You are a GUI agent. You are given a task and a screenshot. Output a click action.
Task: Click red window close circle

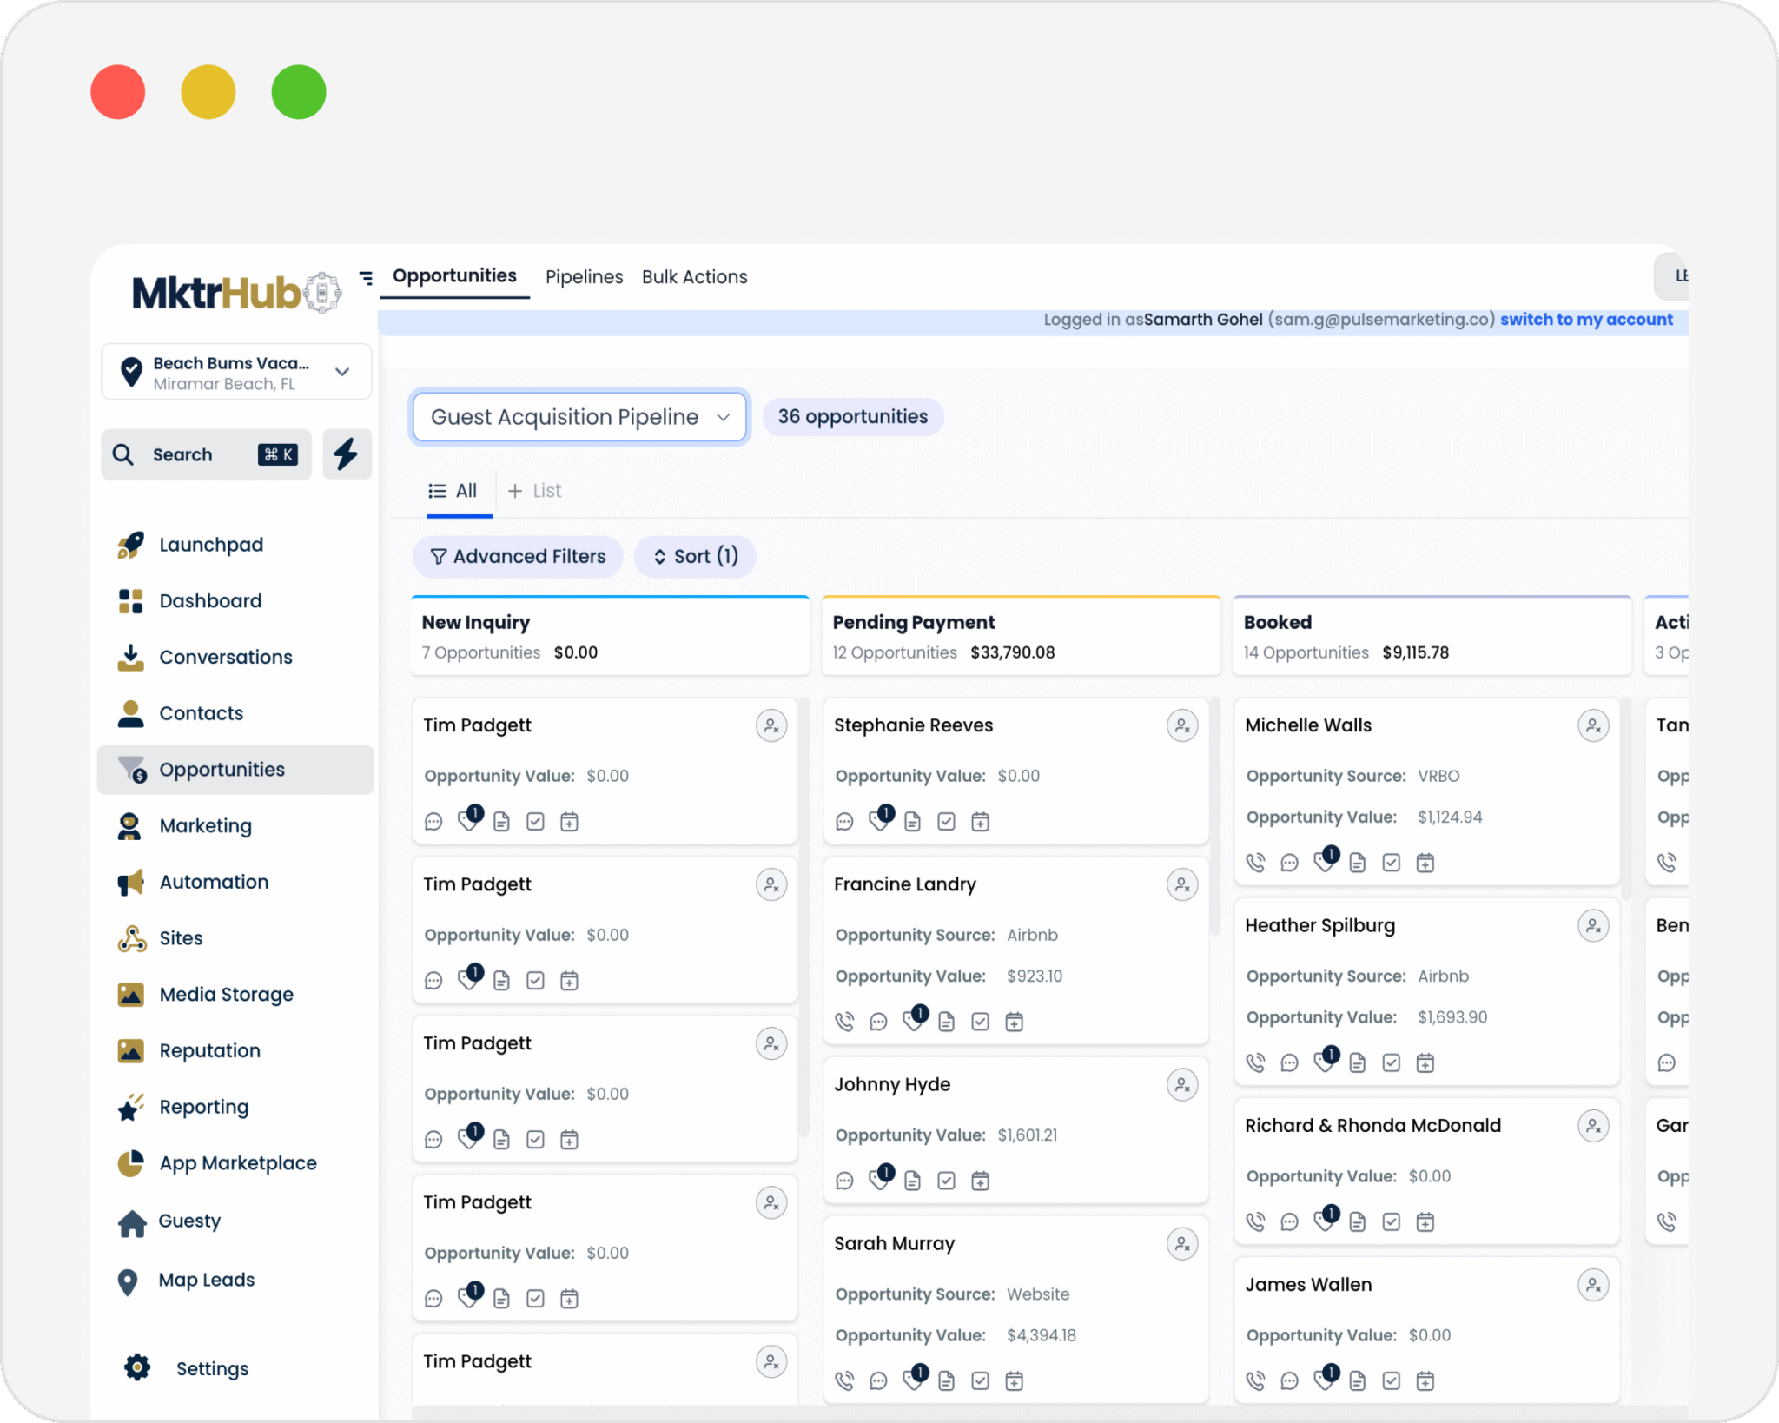coord(118,92)
